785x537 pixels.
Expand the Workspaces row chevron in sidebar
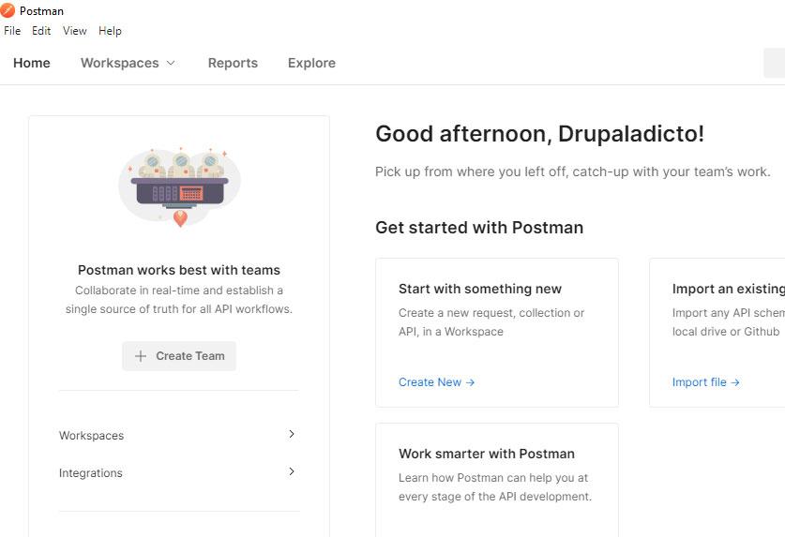292,434
